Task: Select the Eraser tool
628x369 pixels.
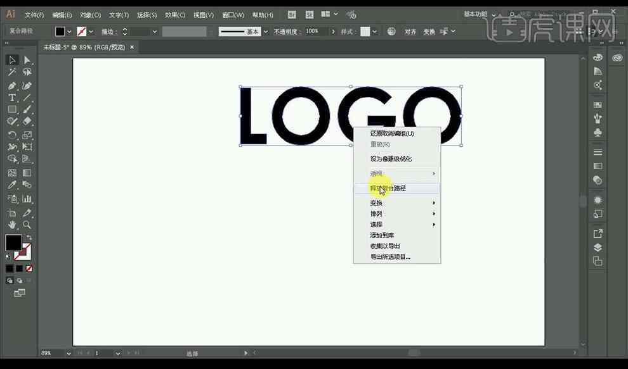Action: [27, 121]
